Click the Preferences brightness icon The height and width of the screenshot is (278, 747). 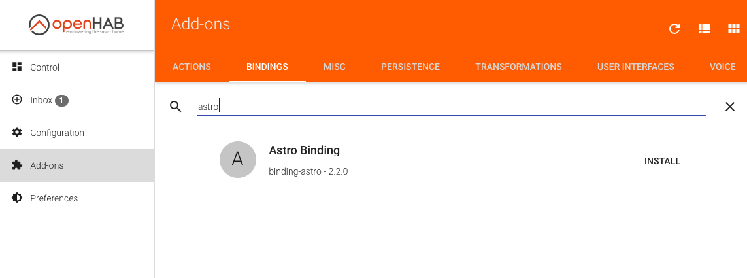17,198
